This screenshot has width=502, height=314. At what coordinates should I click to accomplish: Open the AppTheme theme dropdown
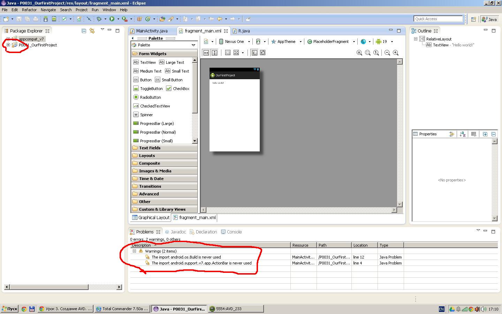click(x=287, y=42)
